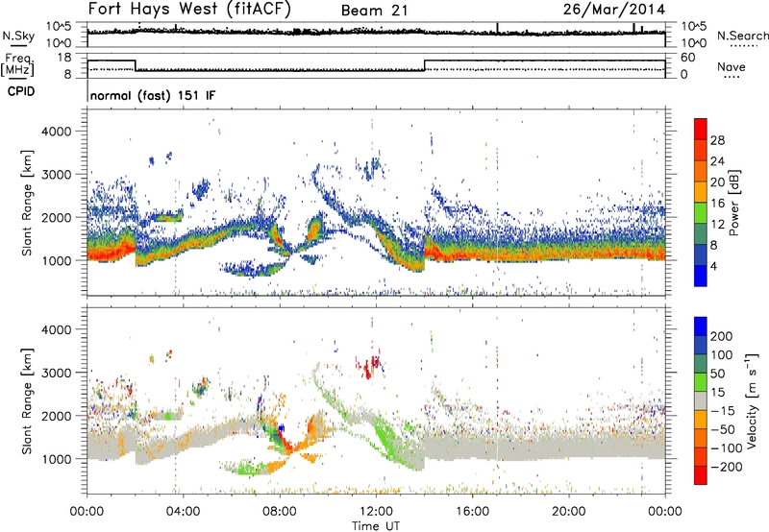Image resolution: width=769 pixels, height=532 pixels.
Task: Click the '-15' label on Velocity colorbar
Action: [x=723, y=410]
